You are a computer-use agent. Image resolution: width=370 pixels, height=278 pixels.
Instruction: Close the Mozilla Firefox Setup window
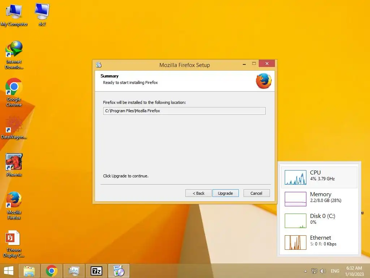267,64
